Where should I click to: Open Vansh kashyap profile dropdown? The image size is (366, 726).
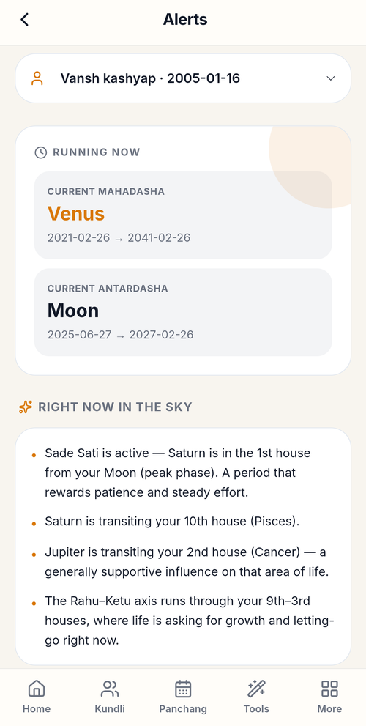point(183,78)
